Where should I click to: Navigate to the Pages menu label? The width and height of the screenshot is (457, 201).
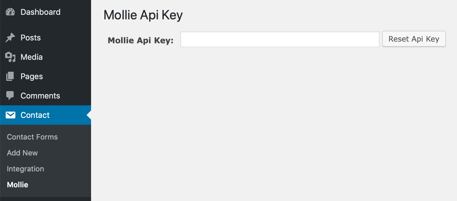coord(32,76)
